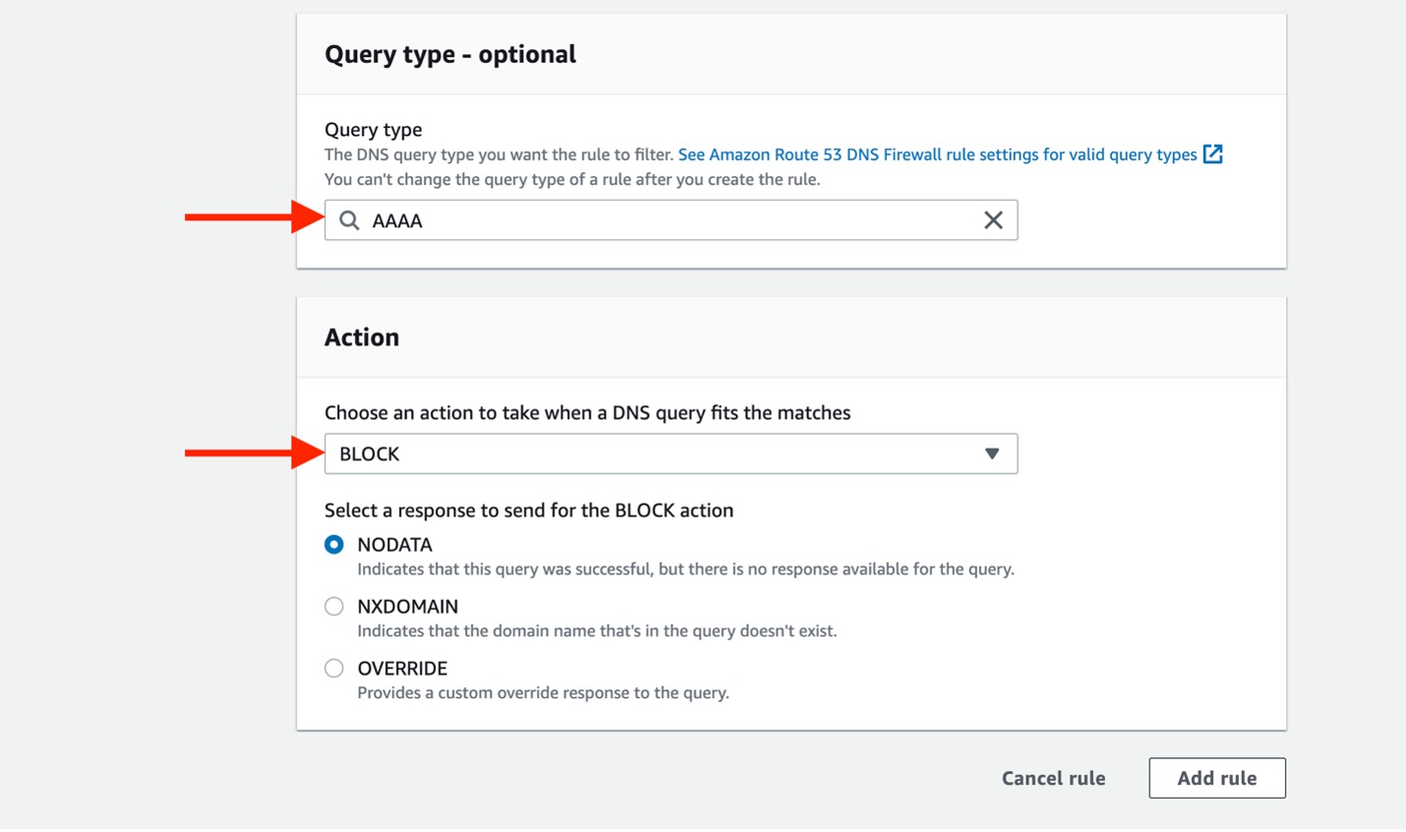Viewport: 1406px width, 832px height.
Task: Follow the Route 53 DNS Firewall rule settings link
Action: click(x=937, y=154)
